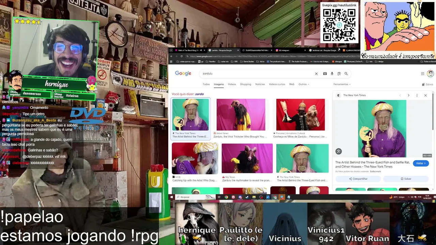Click the large Zardulu preview image
The image size is (436, 245).
click(x=382, y=129)
